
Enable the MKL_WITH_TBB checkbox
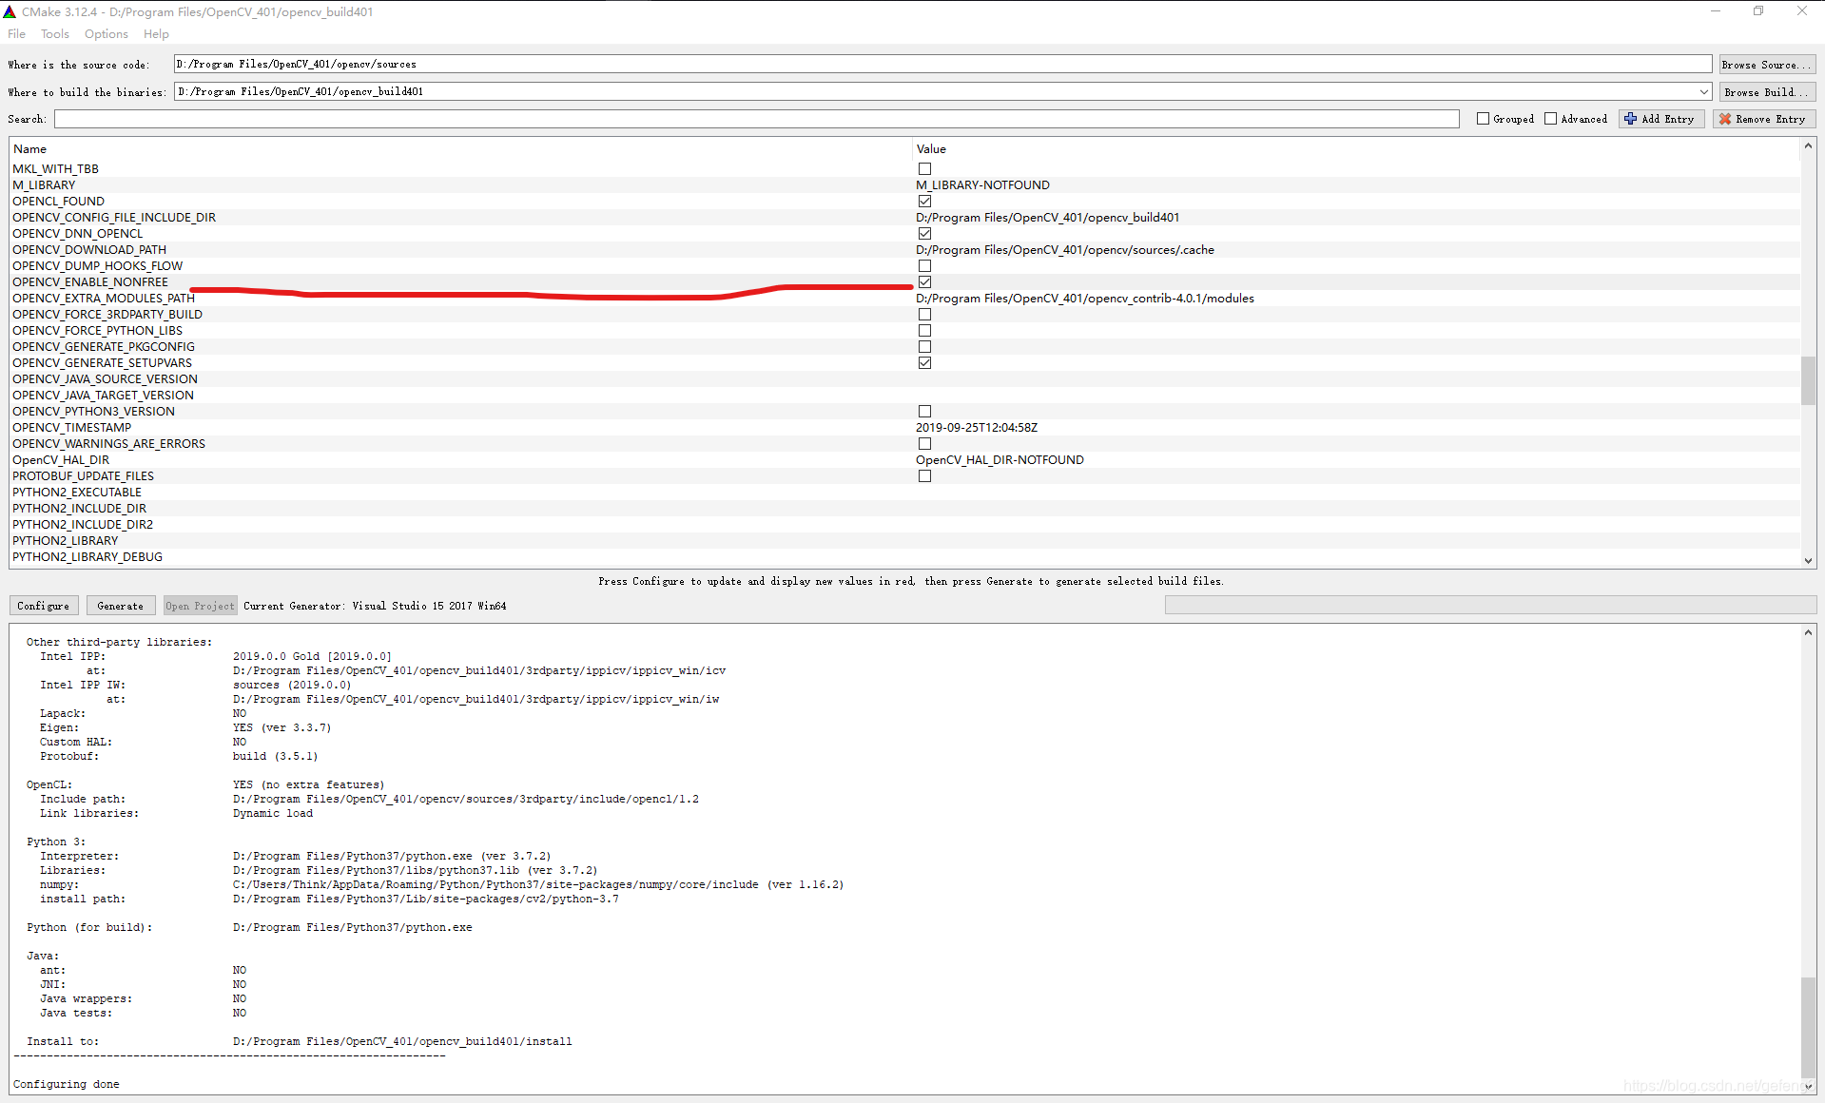coord(924,169)
